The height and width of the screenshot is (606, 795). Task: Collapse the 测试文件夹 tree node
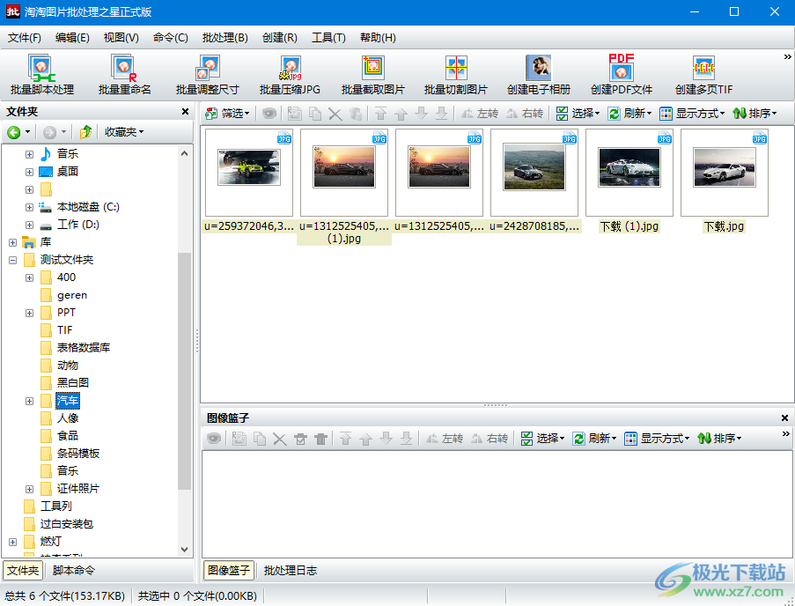click(12, 260)
